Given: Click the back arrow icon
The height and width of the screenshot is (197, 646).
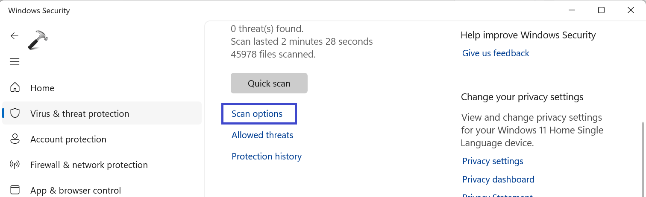Looking at the screenshot, I should tap(15, 36).
